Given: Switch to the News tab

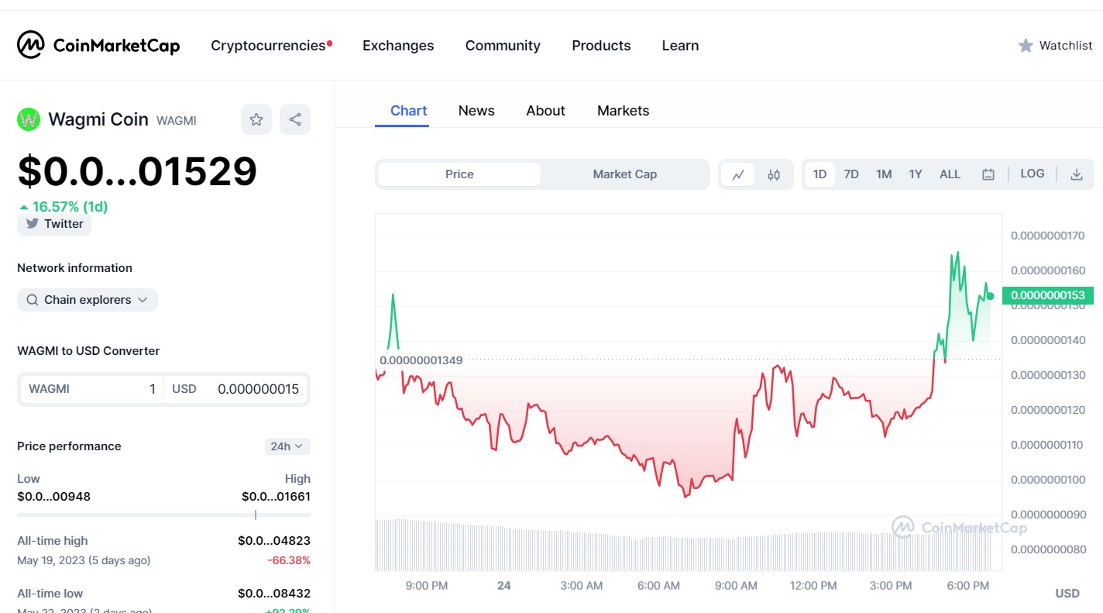Looking at the screenshot, I should point(476,111).
